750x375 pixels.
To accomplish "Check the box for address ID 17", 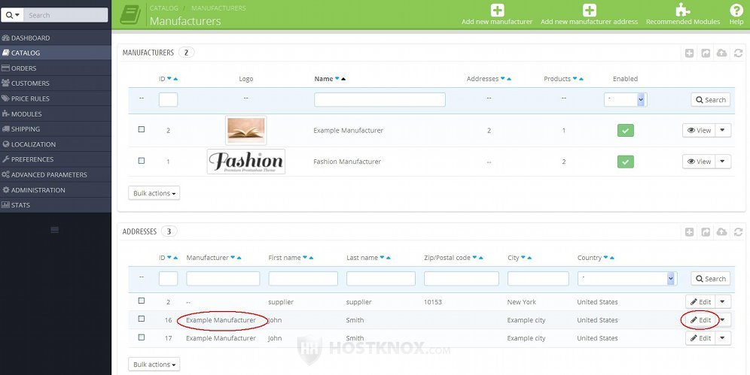I will point(141,337).
